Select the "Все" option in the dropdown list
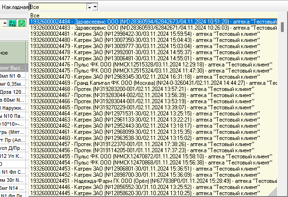This screenshot has height=197, width=288. [153, 16]
